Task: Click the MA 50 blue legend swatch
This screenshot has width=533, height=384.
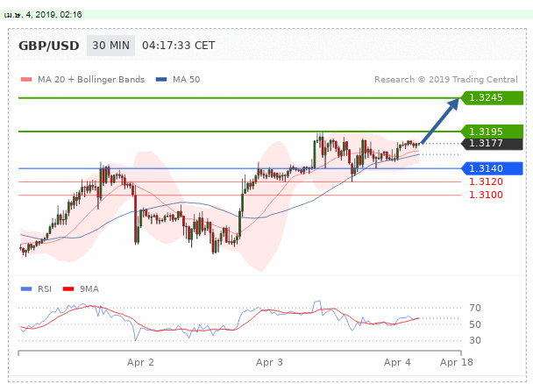Action: pos(161,80)
